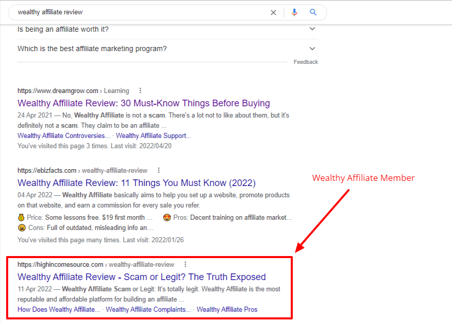Click the Feedback link

click(306, 62)
